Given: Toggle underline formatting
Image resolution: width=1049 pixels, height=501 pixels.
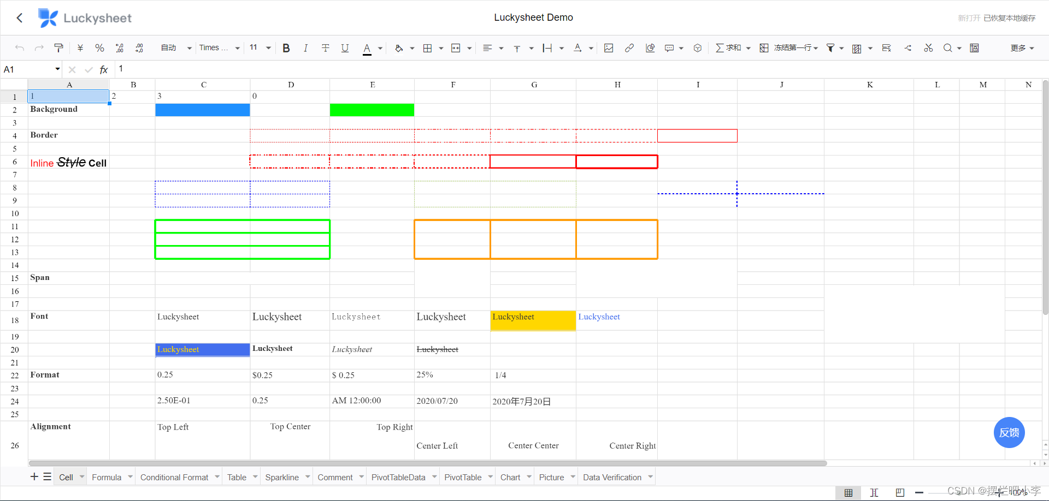Looking at the screenshot, I should pyautogui.click(x=345, y=48).
